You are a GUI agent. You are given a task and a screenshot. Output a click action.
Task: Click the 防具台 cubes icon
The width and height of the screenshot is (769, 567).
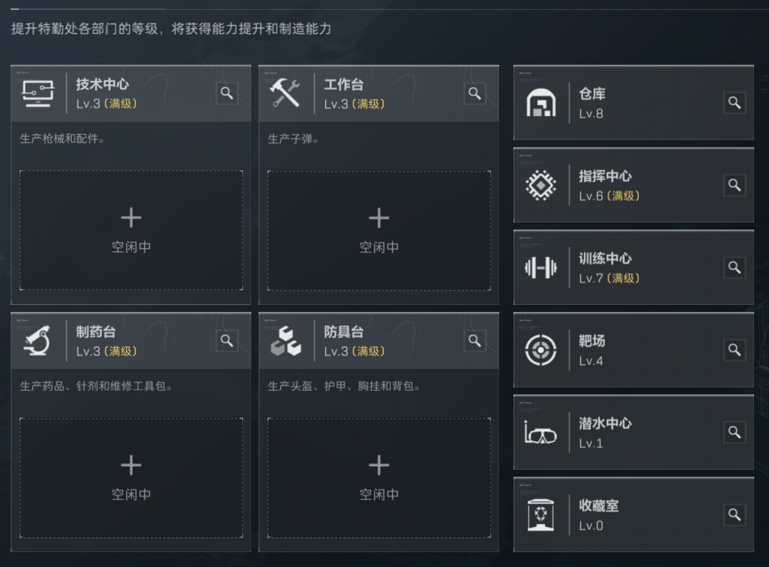pyautogui.click(x=286, y=341)
